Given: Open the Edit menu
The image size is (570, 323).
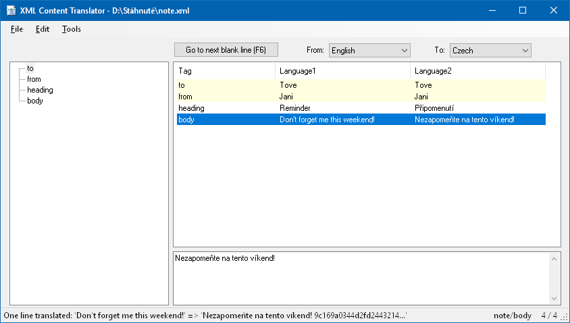Looking at the screenshot, I should point(43,29).
